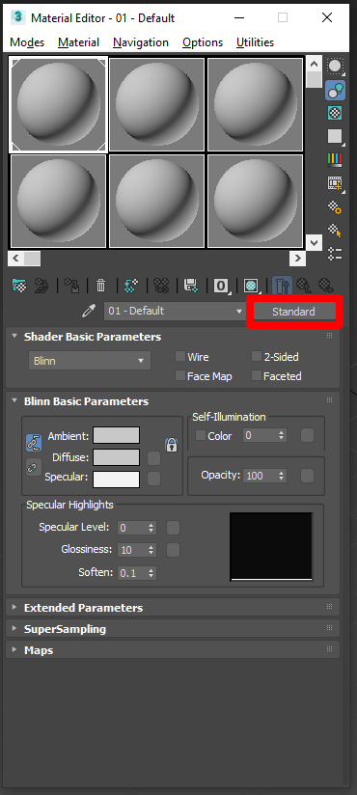The width and height of the screenshot is (357, 795).
Task: Click the sample slots scroll down arrow
Action: (x=314, y=242)
